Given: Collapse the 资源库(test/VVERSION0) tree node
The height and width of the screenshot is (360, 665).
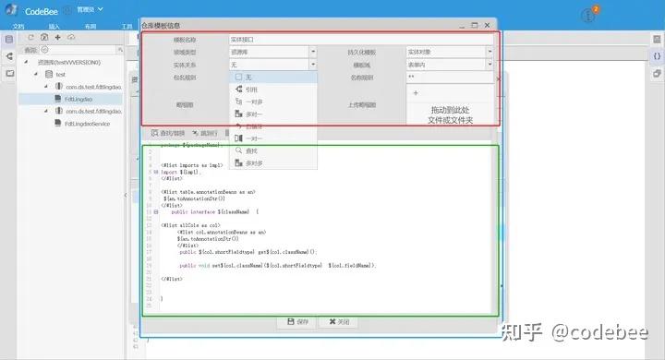Looking at the screenshot, I should point(26,62).
